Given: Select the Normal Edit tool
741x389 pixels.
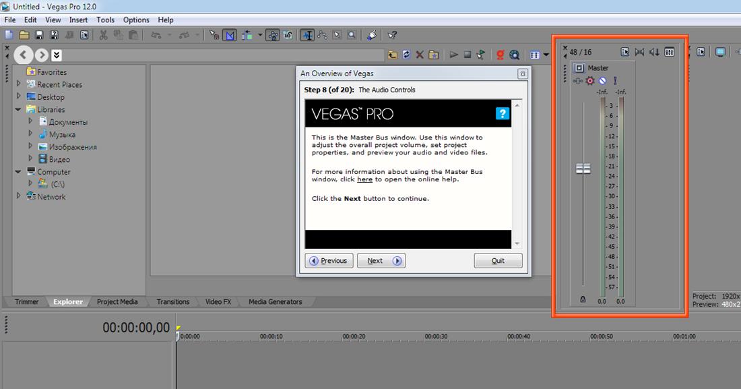Looking at the screenshot, I should (308, 35).
